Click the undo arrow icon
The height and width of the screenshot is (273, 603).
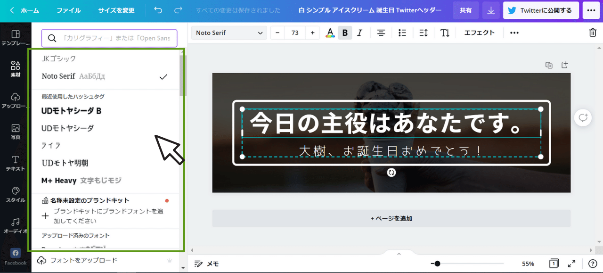click(158, 10)
